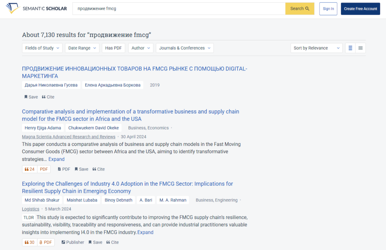Click the search query input field

pyautogui.click(x=178, y=8)
